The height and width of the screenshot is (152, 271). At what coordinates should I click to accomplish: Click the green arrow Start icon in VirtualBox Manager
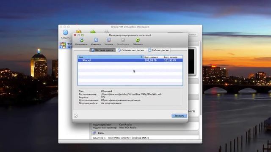click(x=93, y=32)
